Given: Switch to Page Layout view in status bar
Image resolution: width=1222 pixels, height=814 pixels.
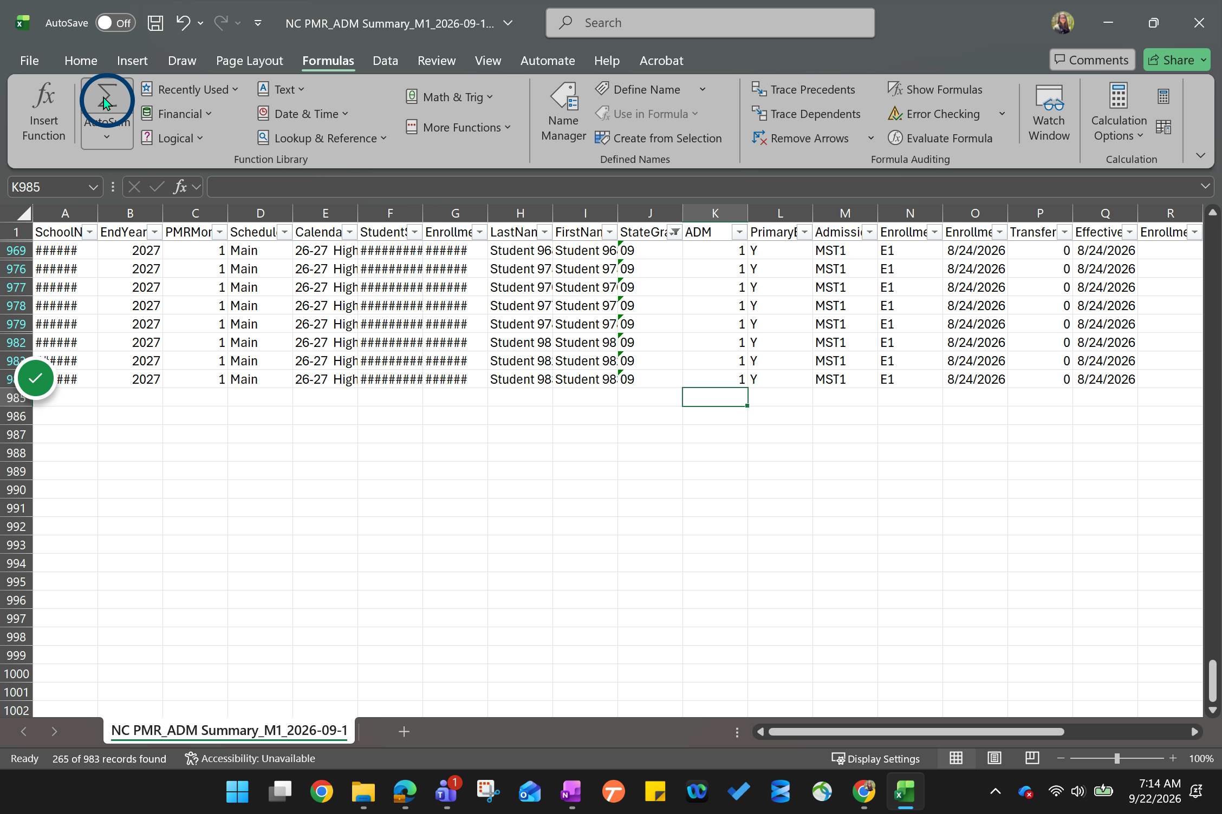Looking at the screenshot, I should 994,758.
